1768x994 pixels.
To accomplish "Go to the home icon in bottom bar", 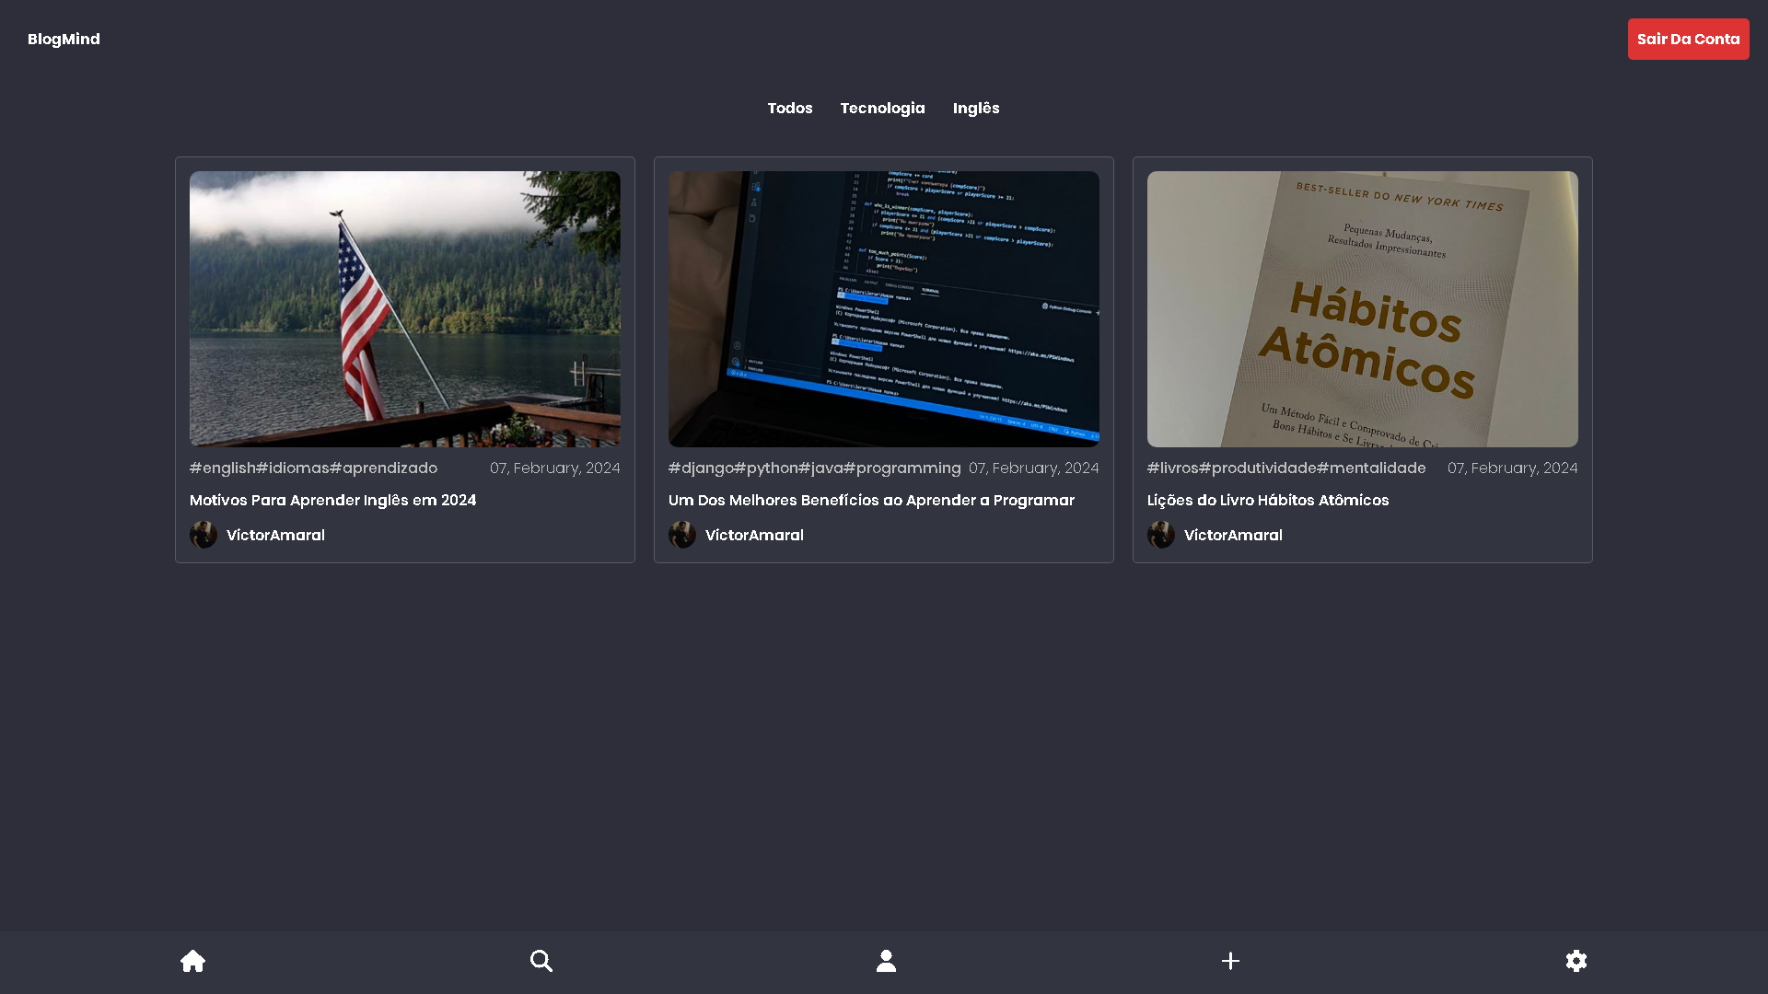I will [192, 961].
